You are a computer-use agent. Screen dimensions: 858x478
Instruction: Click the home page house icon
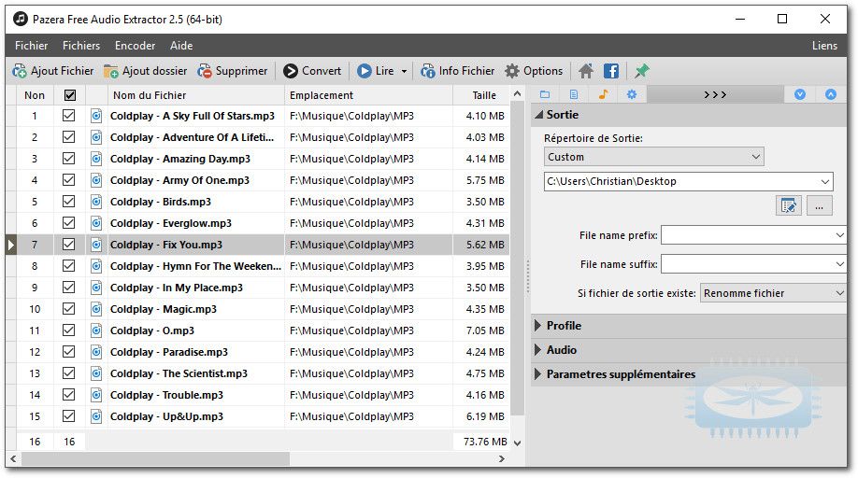point(586,71)
